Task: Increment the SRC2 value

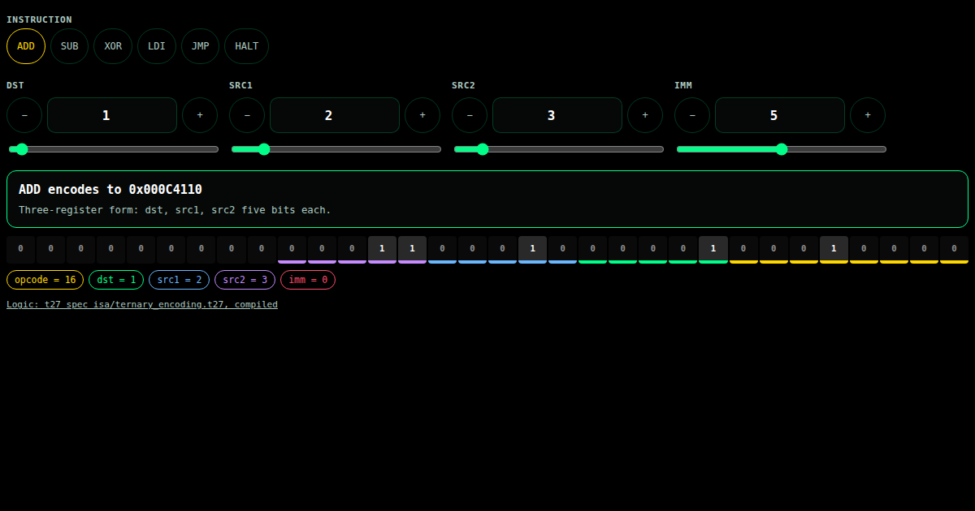Action: [645, 115]
